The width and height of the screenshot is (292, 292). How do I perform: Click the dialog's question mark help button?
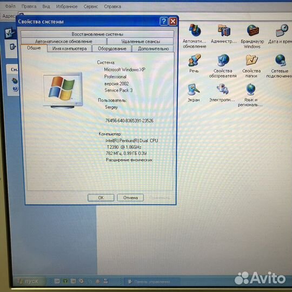tap(164, 22)
